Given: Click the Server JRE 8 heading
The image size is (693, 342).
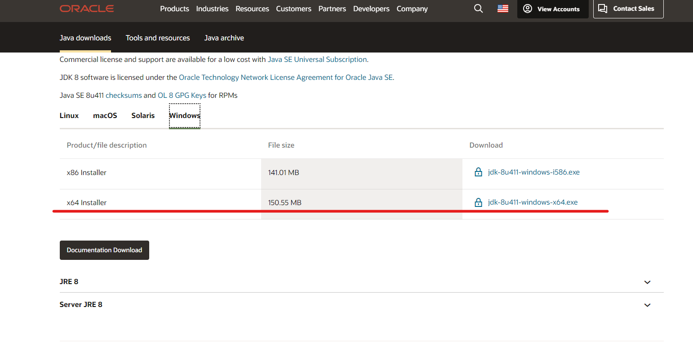Looking at the screenshot, I should coord(81,305).
